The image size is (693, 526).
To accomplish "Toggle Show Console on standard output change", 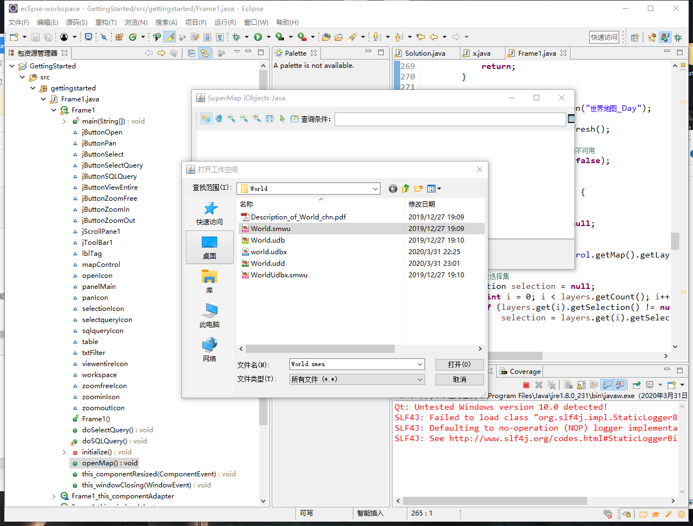I will coord(607,385).
